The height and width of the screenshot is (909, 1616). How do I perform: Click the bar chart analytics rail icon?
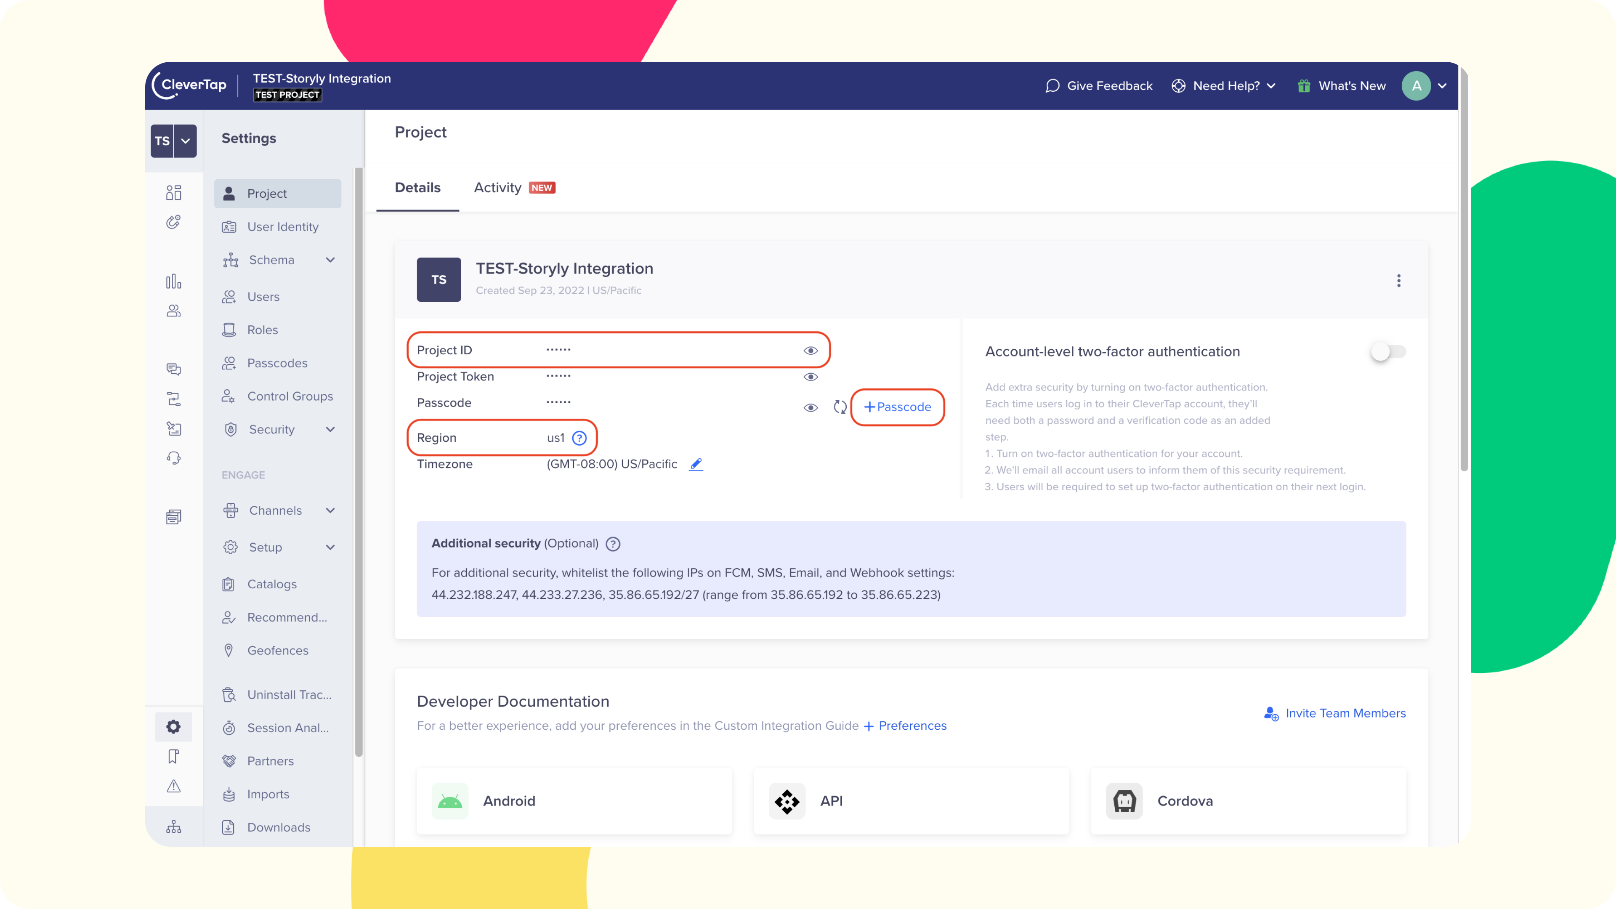click(x=174, y=282)
